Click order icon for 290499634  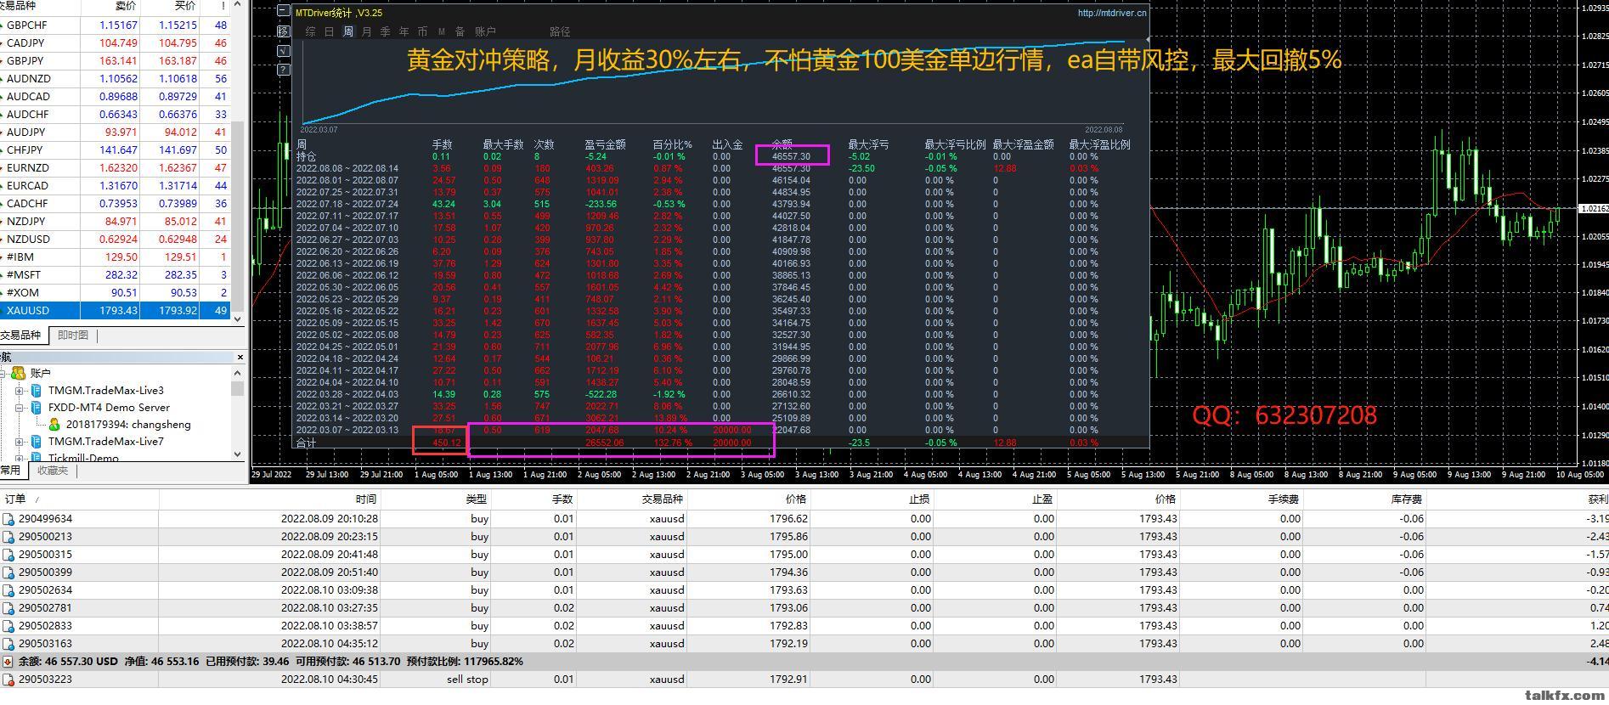(8, 519)
